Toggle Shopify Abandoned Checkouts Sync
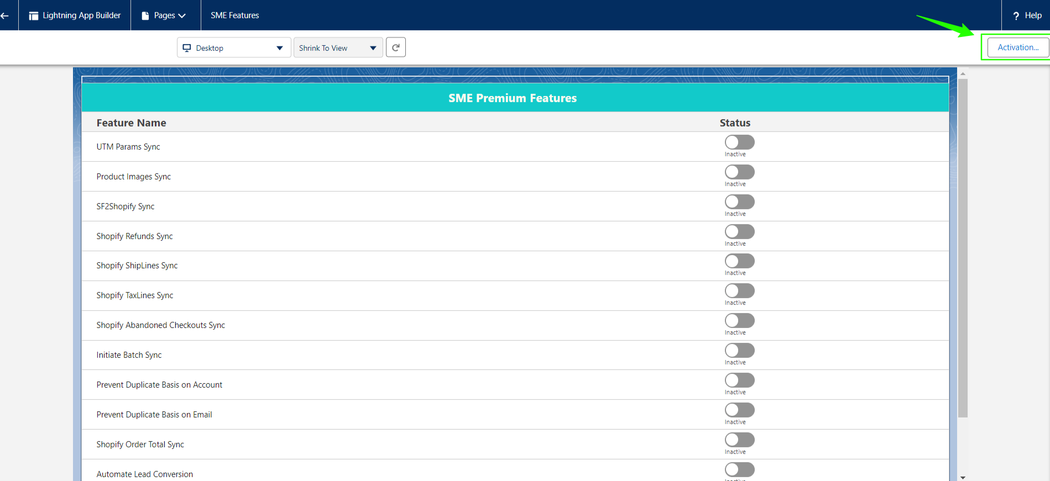 coord(739,321)
